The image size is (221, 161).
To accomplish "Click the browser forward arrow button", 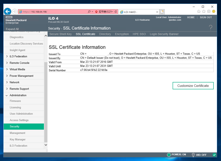I will pos(15,12).
